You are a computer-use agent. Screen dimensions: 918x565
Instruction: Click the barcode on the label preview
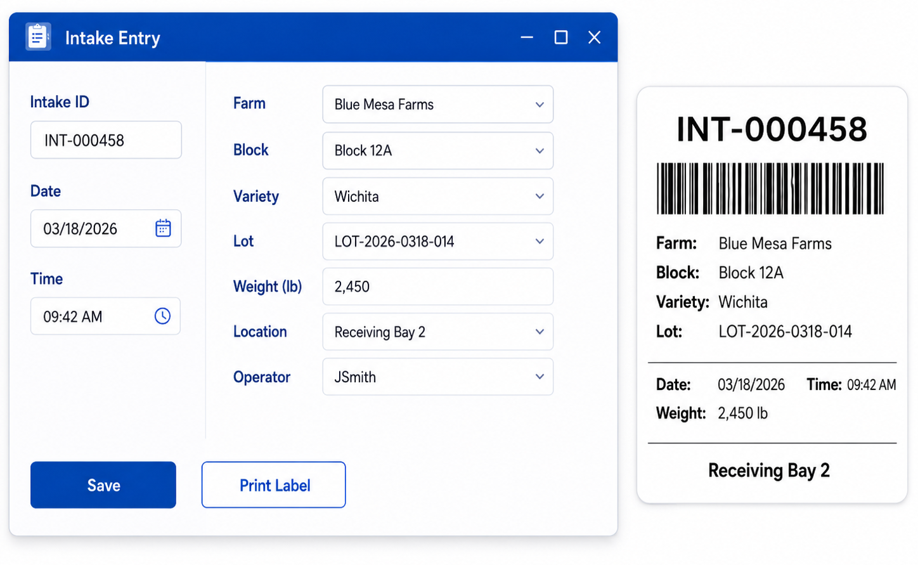coord(770,188)
